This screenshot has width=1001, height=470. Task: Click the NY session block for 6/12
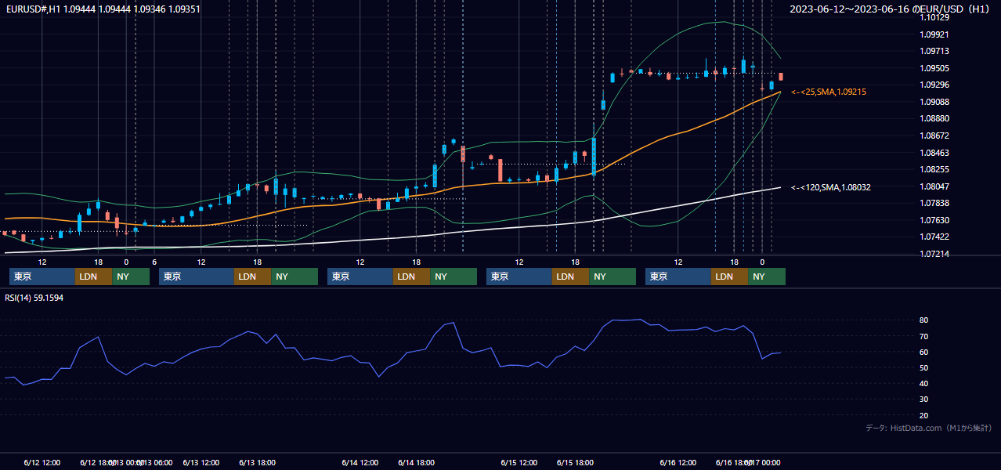(x=131, y=277)
